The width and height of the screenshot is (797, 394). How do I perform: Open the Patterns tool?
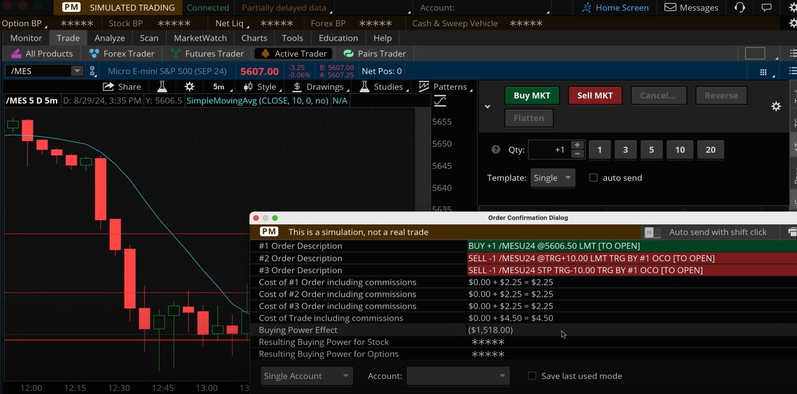tap(424, 86)
